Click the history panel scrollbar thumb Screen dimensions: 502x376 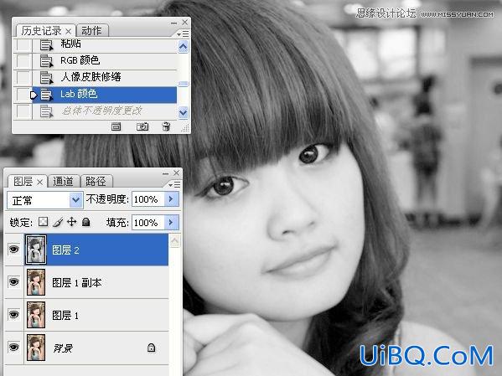[x=184, y=84]
